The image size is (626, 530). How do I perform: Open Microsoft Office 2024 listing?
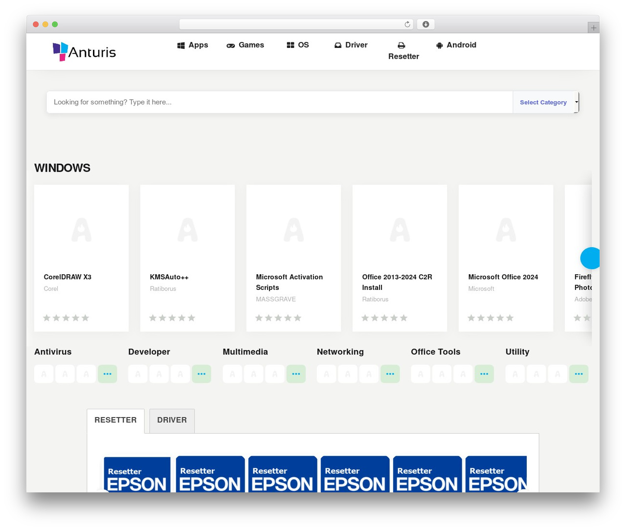(503, 277)
